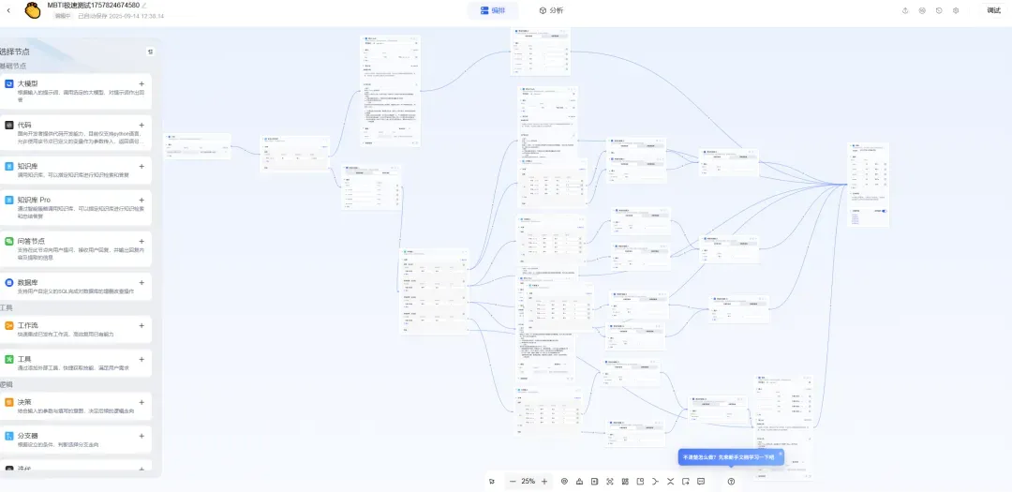Click the 调试 debug button
1012x492 pixels.
coord(994,10)
